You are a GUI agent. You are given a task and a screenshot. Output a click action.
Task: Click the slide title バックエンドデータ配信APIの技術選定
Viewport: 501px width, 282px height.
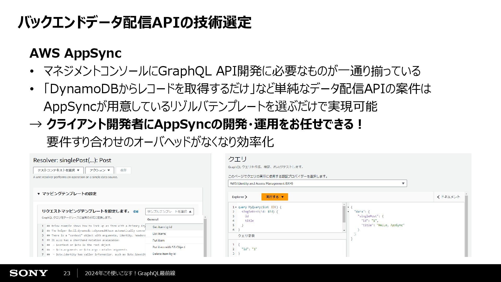[134, 22]
